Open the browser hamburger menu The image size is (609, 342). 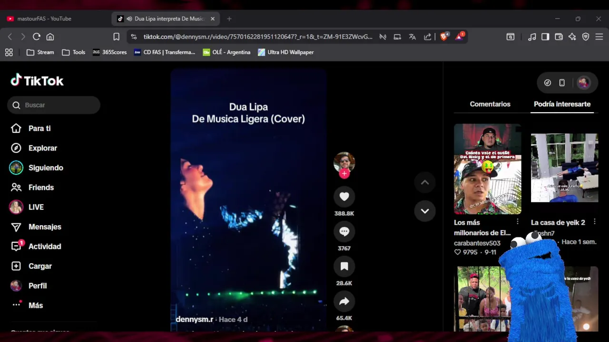[599, 37]
